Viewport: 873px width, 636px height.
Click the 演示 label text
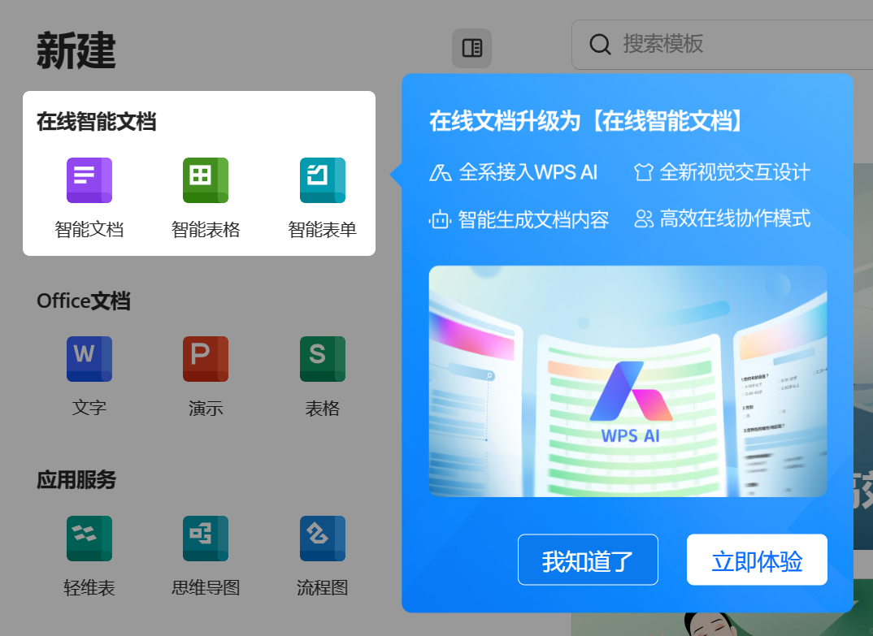[x=206, y=408]
